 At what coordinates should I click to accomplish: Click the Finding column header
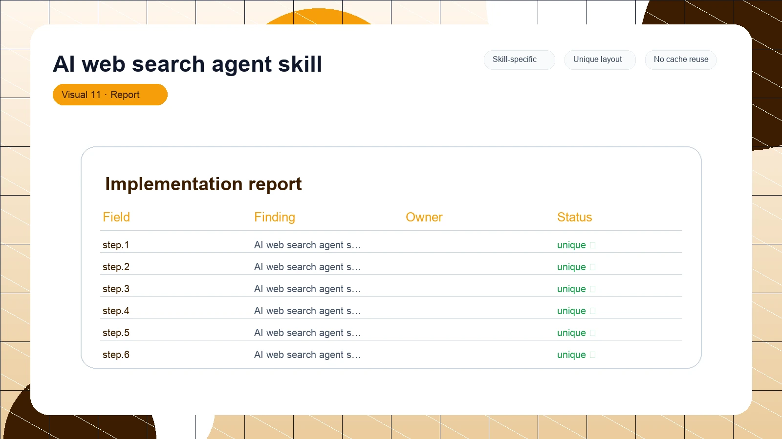(x=275, y=217)
